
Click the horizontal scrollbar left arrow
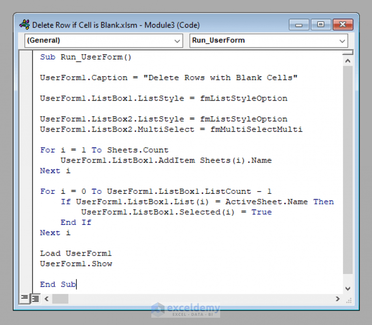(x=47, y=299)
